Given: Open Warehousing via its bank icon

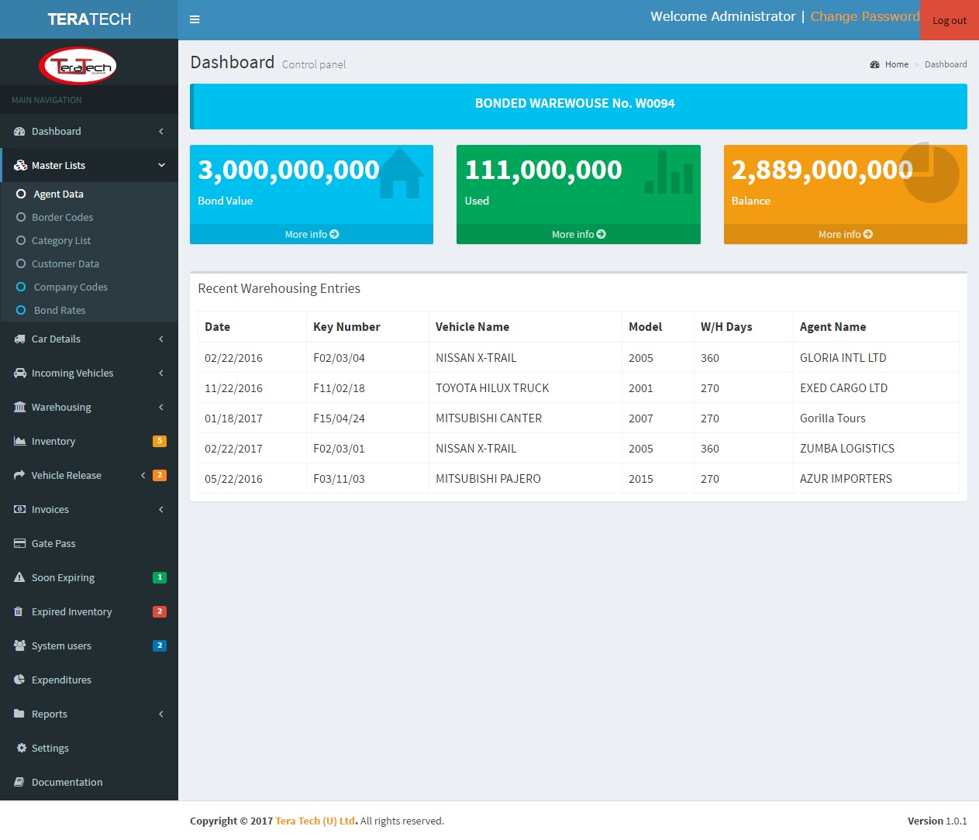Looking at the screenshot, I should 19,407.
